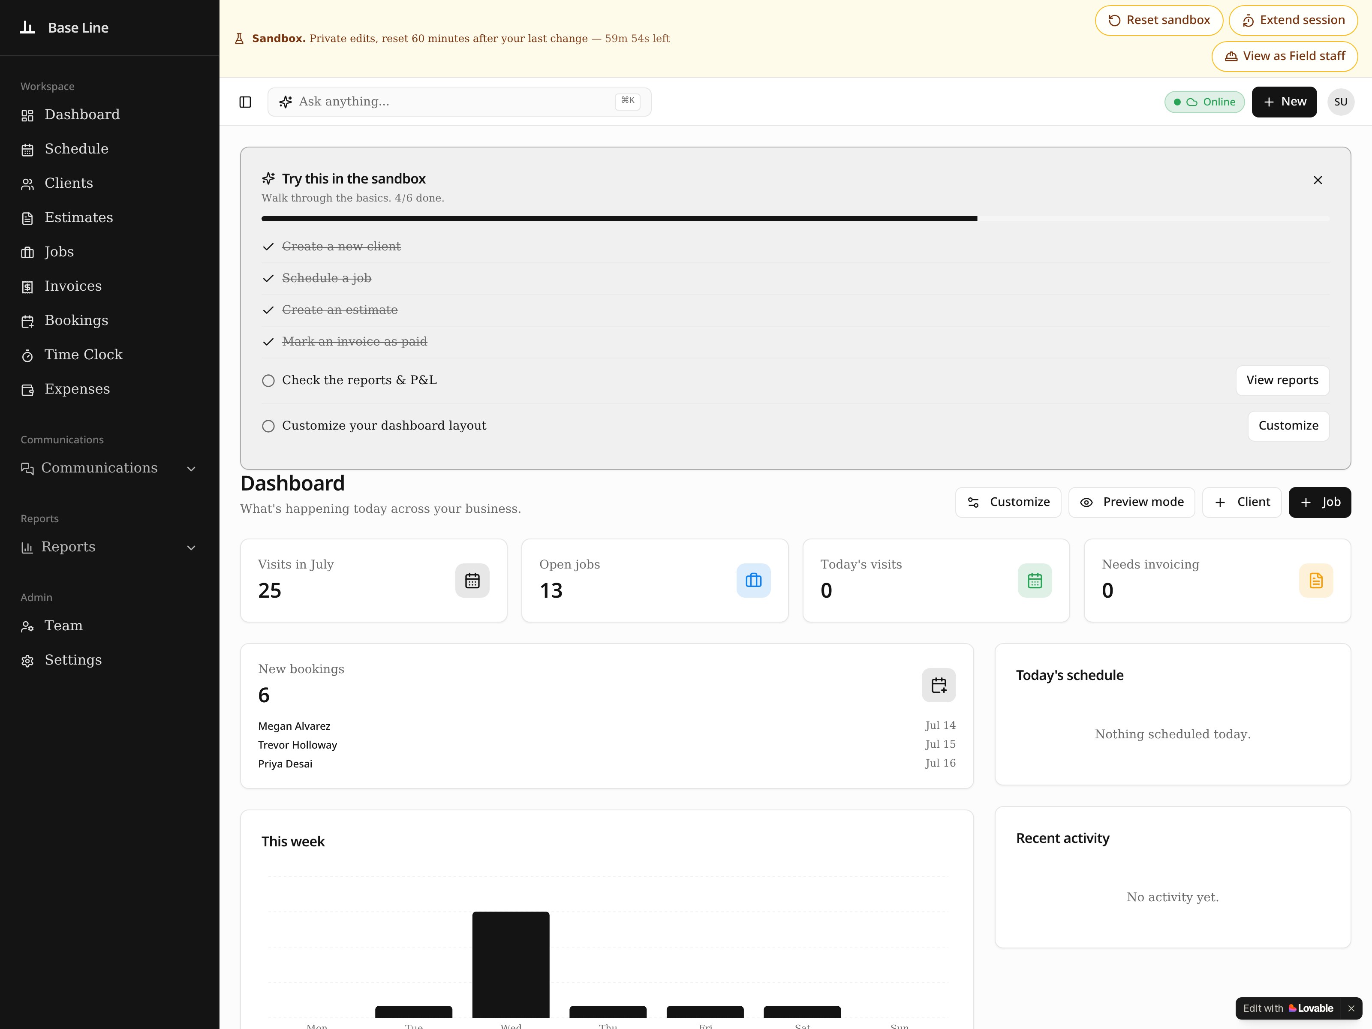The width and height of the screenshot is (1372, 1029).
Task: Click the Reset sandbox button
Action: pos(1158,21)
